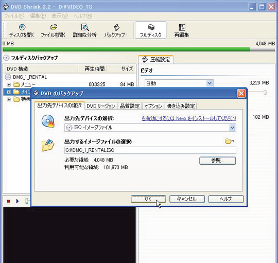
Task: Click the 圧縮設定 tab in main window
Action: (156, 59)
